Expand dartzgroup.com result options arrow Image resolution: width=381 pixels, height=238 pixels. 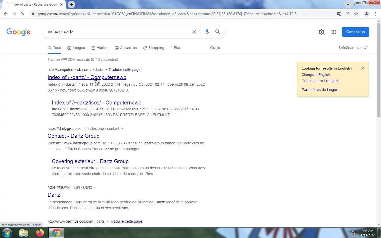122,129
